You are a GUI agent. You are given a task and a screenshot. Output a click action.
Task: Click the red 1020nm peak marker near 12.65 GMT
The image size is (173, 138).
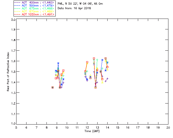point(94,58)
